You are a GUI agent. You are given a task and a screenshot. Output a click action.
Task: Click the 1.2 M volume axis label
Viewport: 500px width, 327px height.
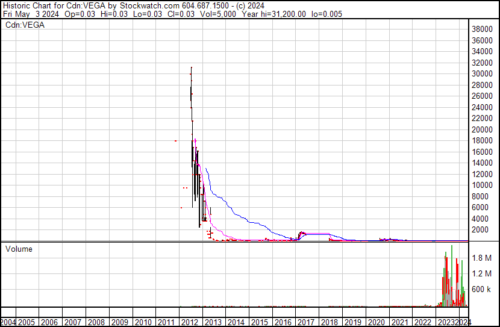[482, 273]
